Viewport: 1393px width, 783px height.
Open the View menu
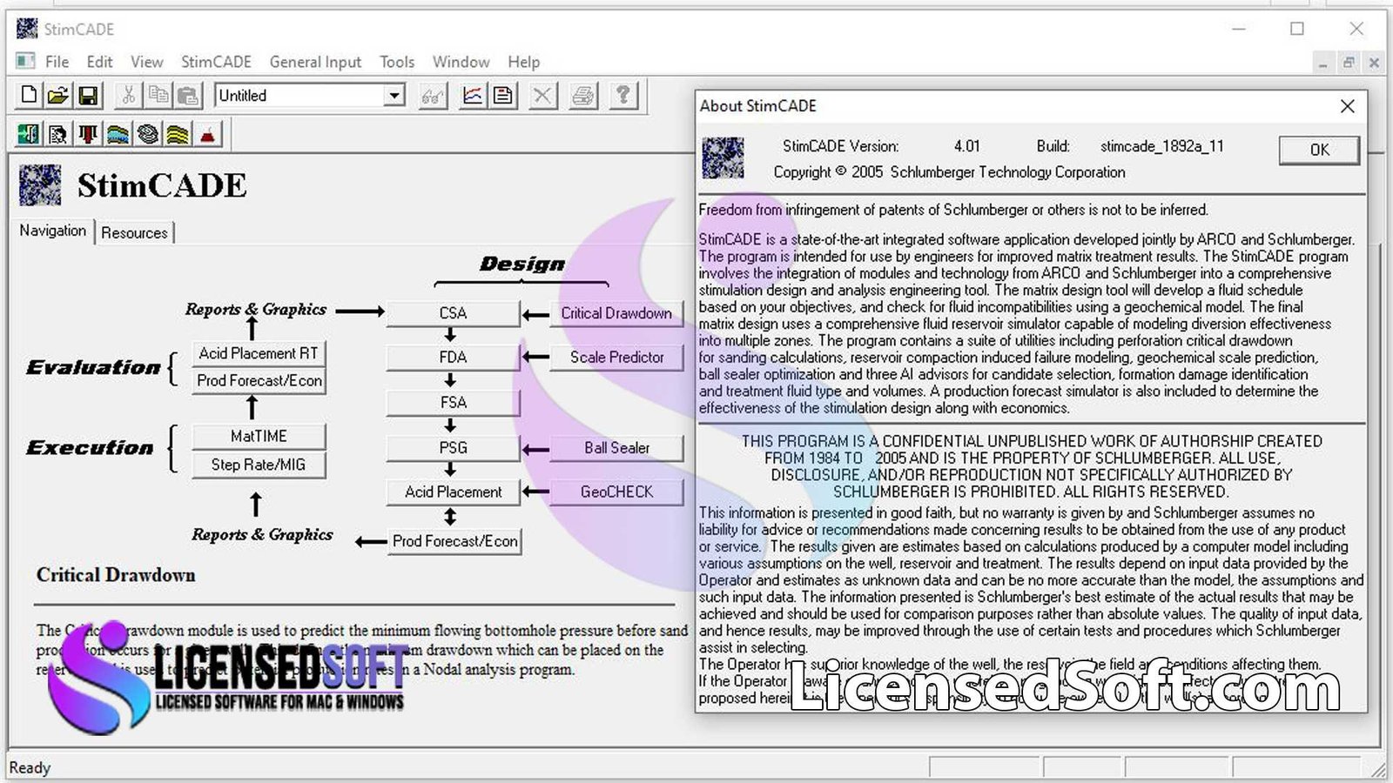coord(146,62)
